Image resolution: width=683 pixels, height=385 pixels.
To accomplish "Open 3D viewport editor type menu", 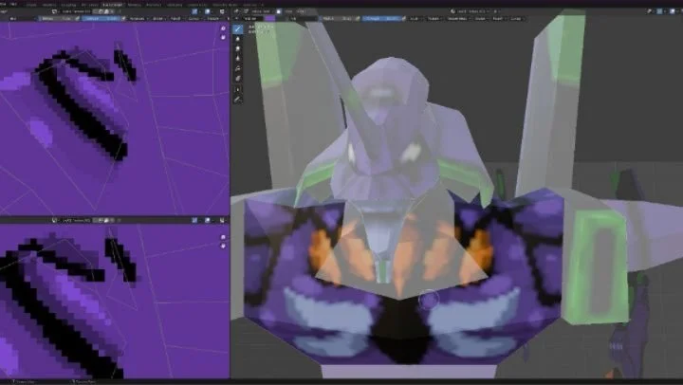I will tap(236, 11).
